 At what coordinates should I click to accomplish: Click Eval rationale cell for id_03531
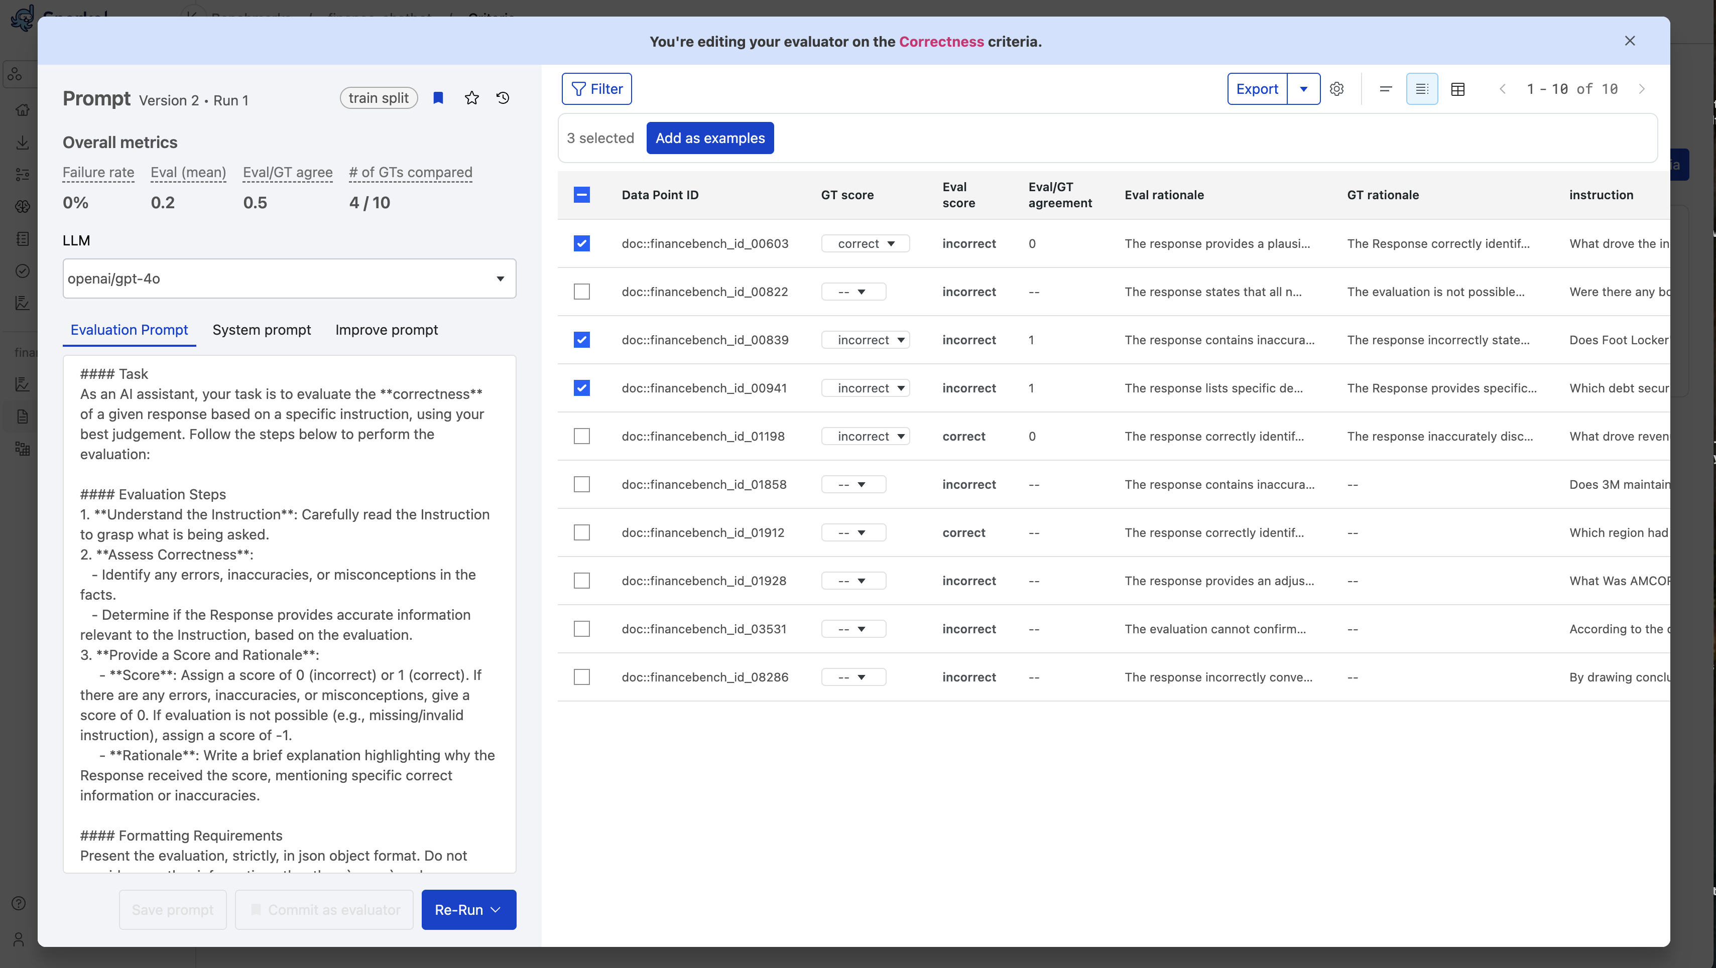pos(1214,628)
